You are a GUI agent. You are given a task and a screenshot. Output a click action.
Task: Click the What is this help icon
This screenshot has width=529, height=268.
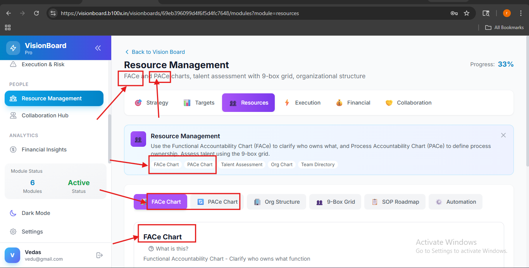click(x=151, y=249)
